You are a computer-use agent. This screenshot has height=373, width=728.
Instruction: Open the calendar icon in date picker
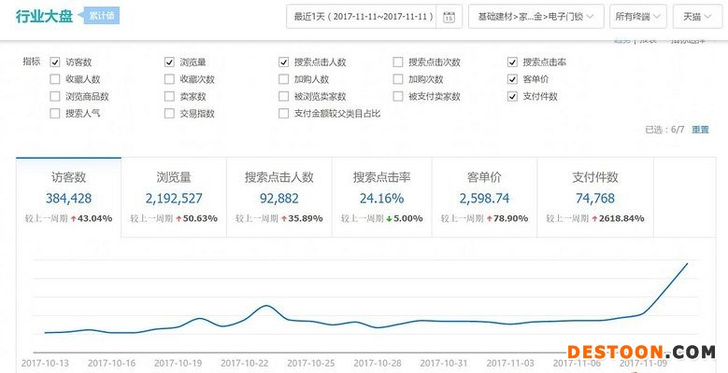449,17
